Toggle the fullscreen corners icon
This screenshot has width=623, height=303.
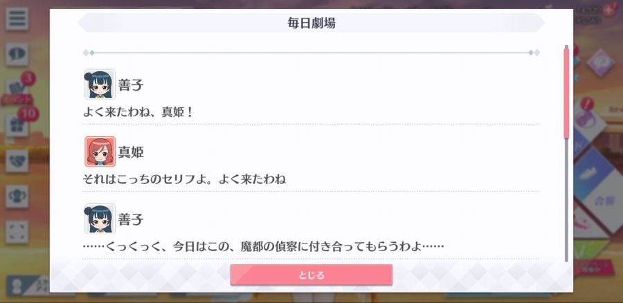pos(17,232)
